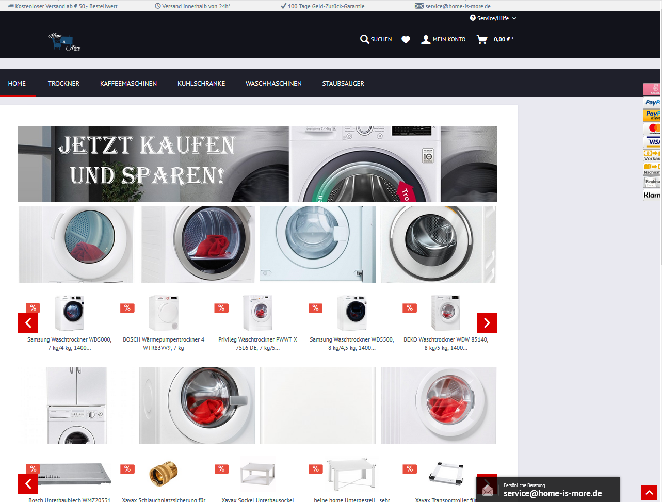Click PayPal payment badge in sidebar

(652, 102)
